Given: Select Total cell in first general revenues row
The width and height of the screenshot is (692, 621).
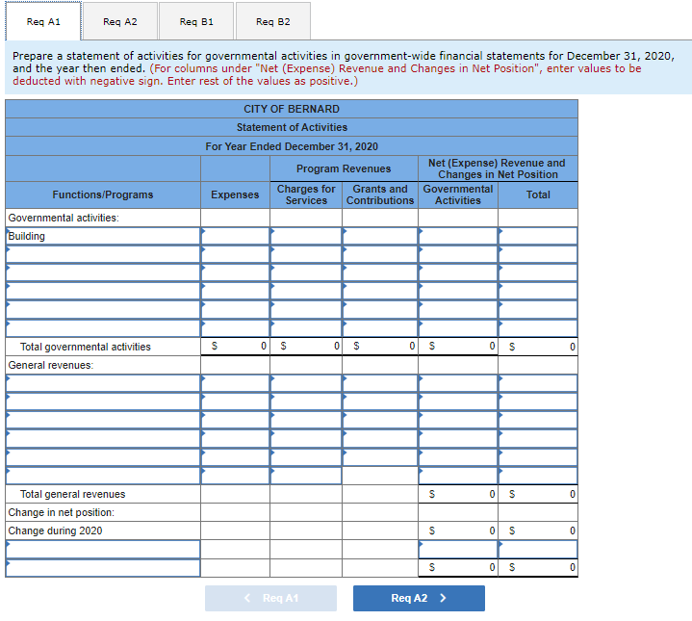Looking at the screenshot, I should (x=538, y=383).
